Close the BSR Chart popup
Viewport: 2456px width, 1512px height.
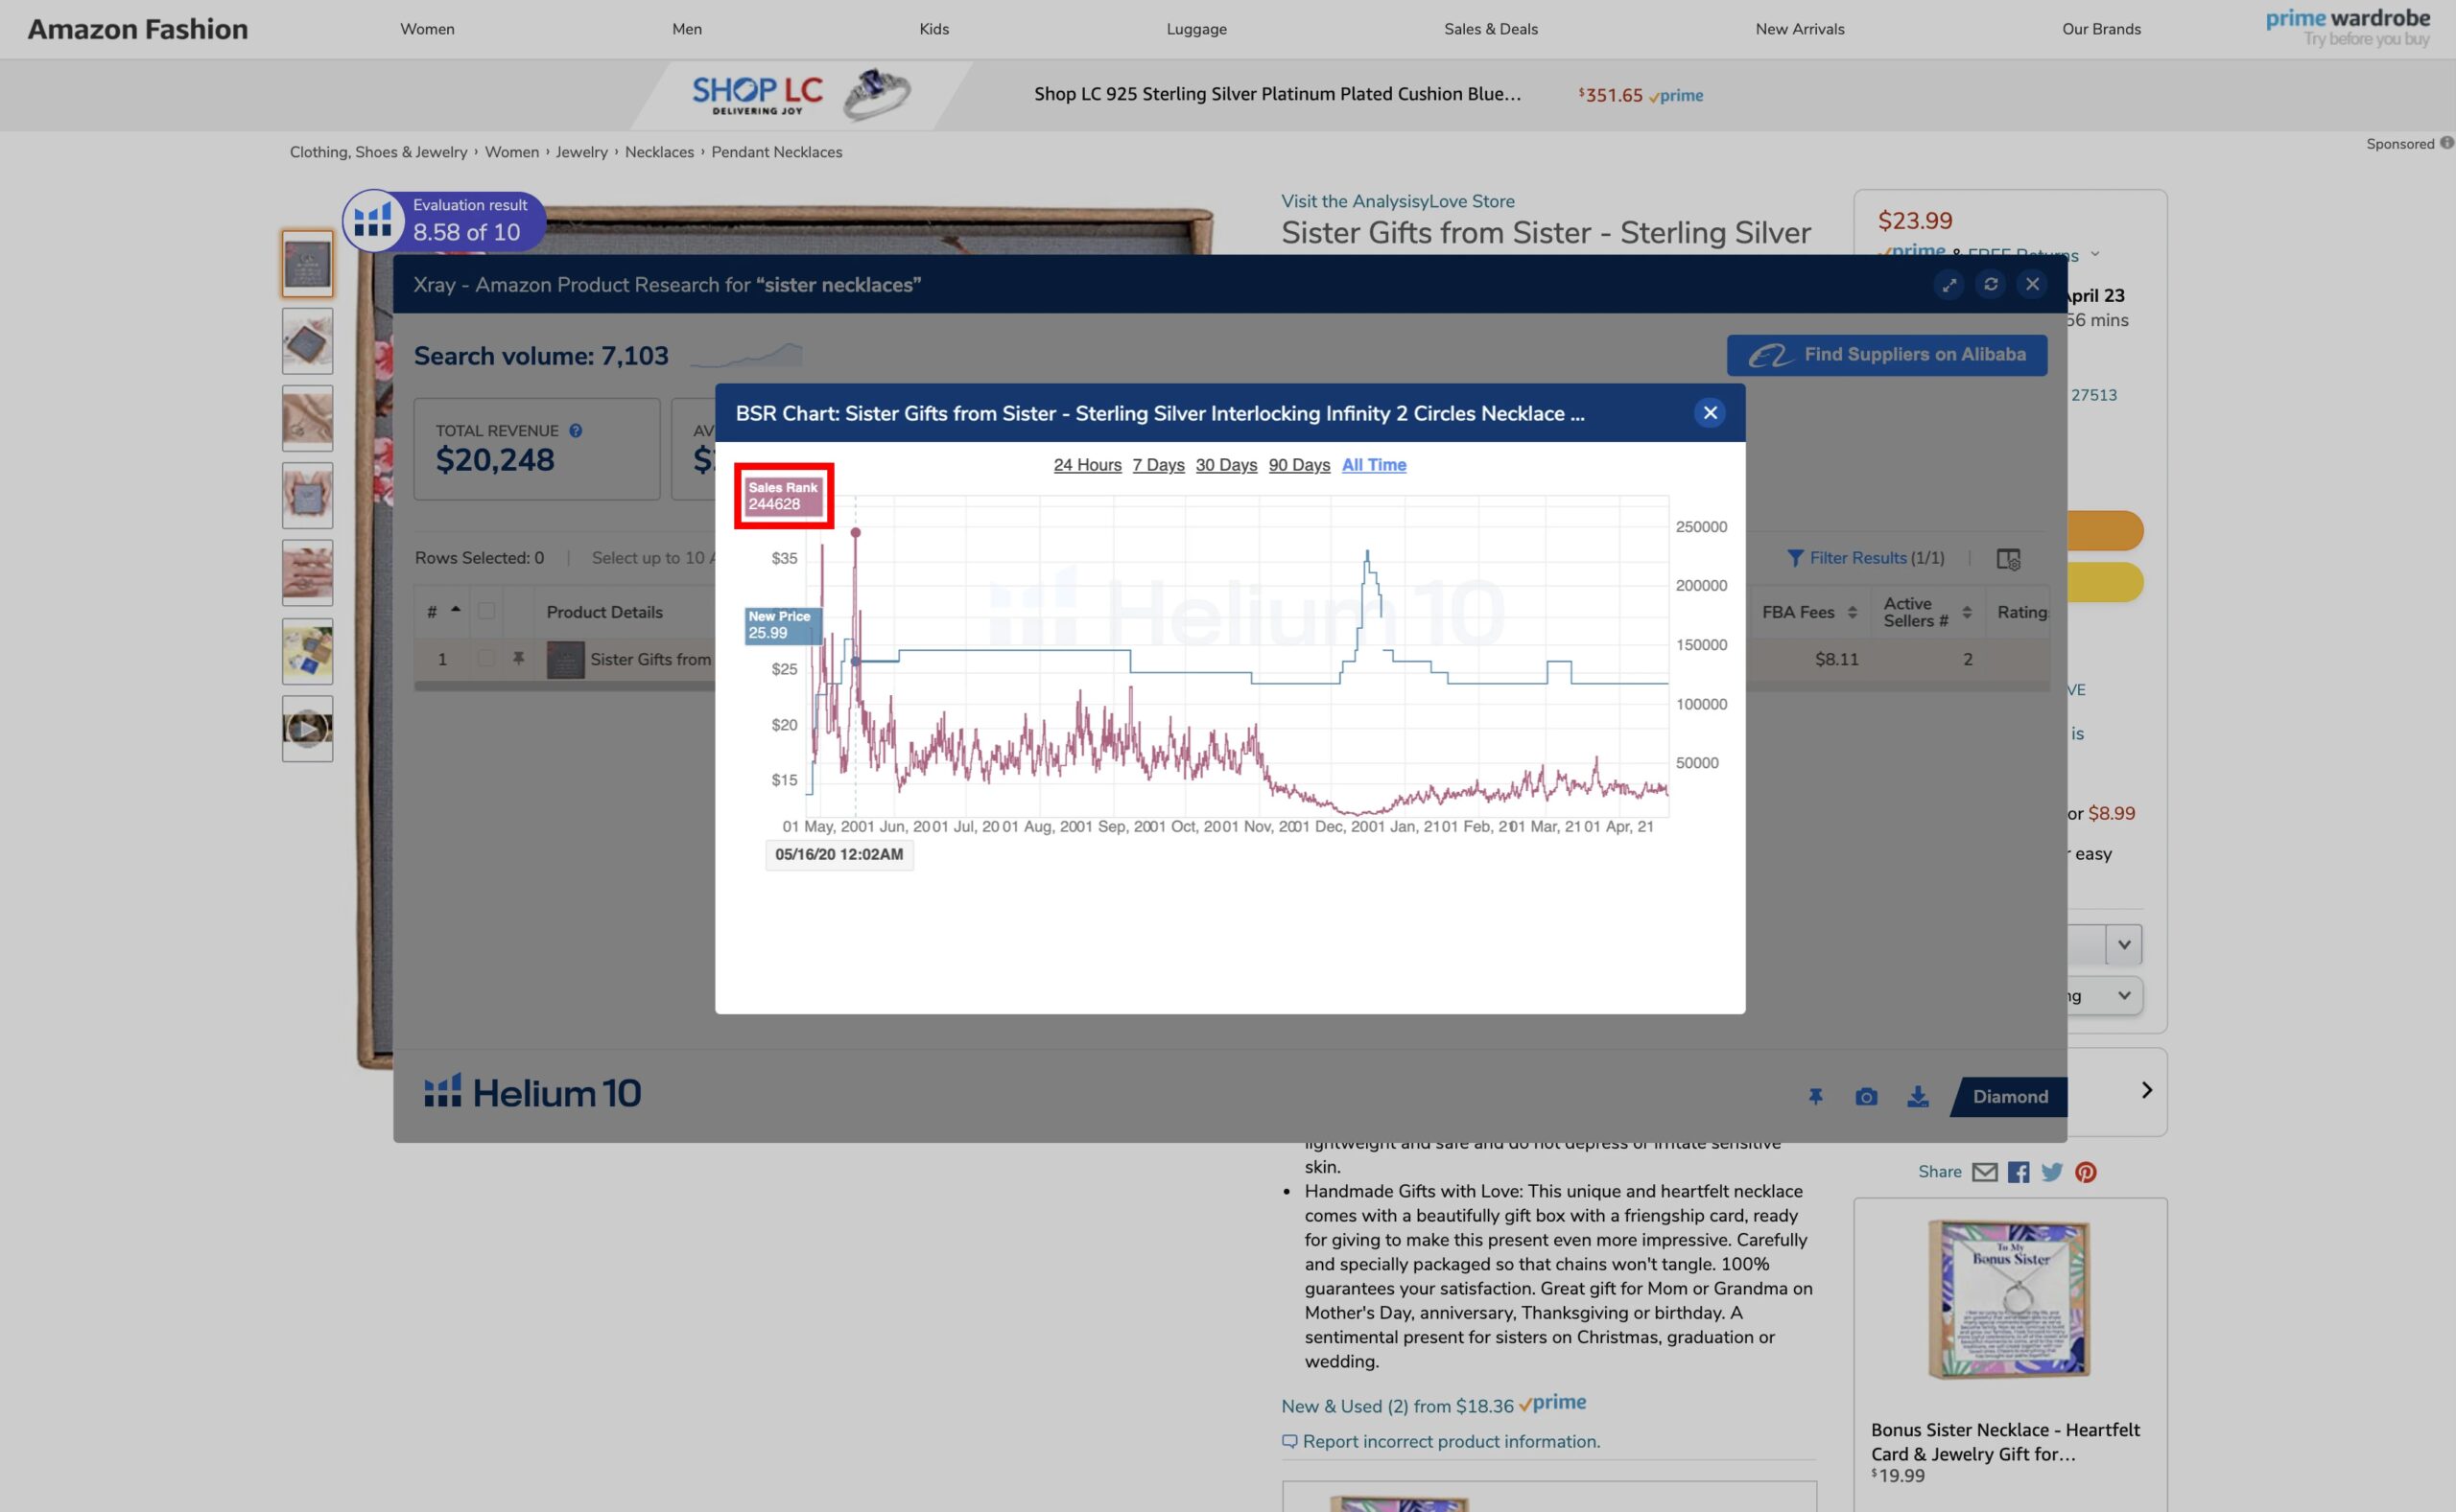click(1710, 413)
